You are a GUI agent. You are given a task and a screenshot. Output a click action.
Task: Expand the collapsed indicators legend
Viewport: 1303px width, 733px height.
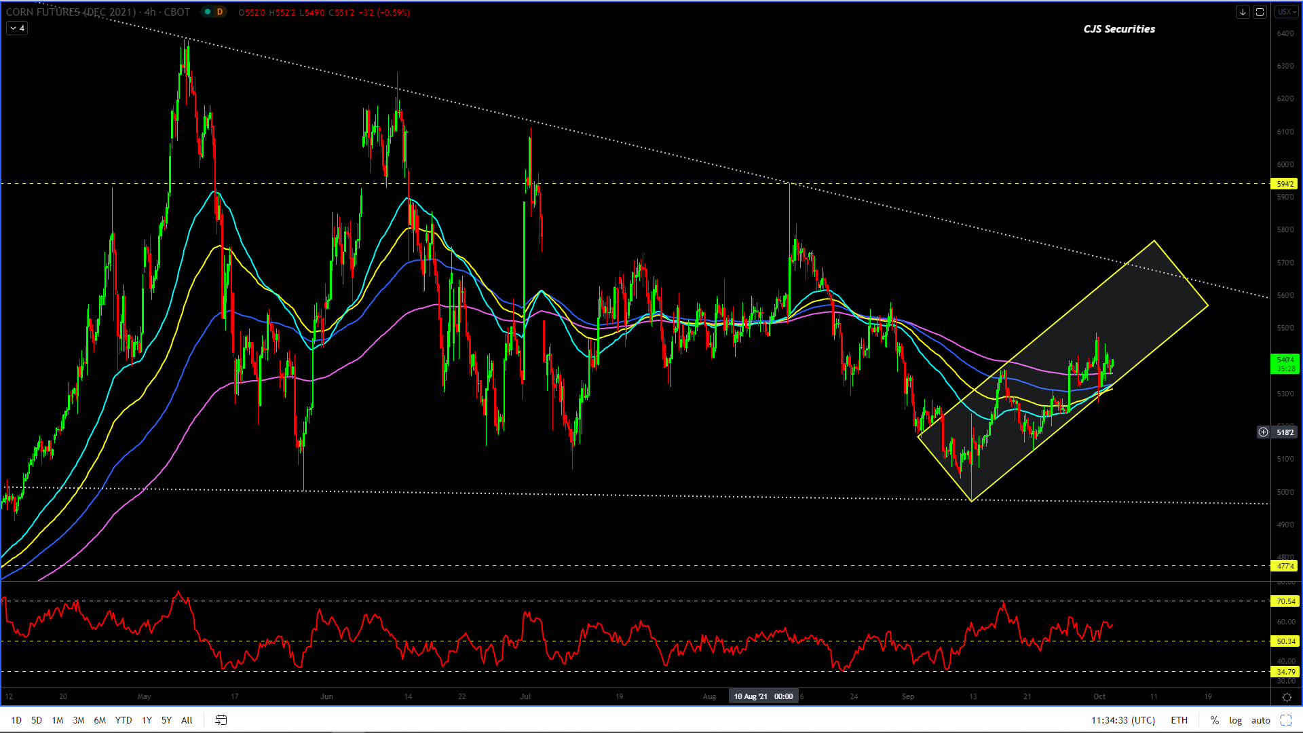pyautogui.click(x=17, y=29)
